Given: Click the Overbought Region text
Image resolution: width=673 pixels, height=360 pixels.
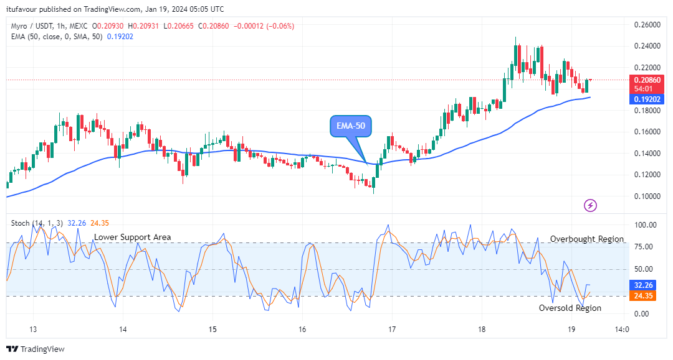Looking at the screenshot, I should [587, 239].
